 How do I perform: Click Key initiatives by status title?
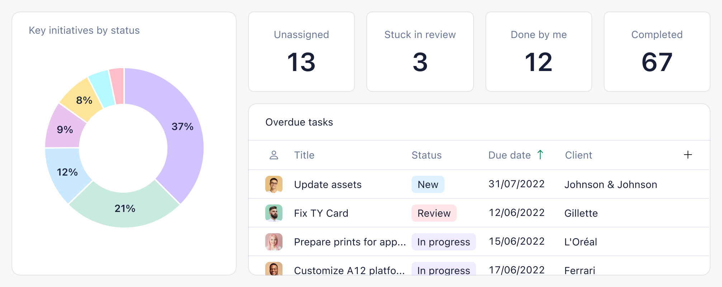[84, 30]
